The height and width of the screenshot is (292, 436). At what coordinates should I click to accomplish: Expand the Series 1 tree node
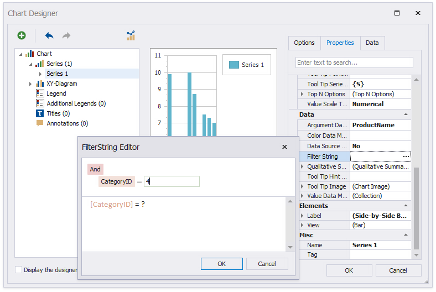[x=40, y=74]
